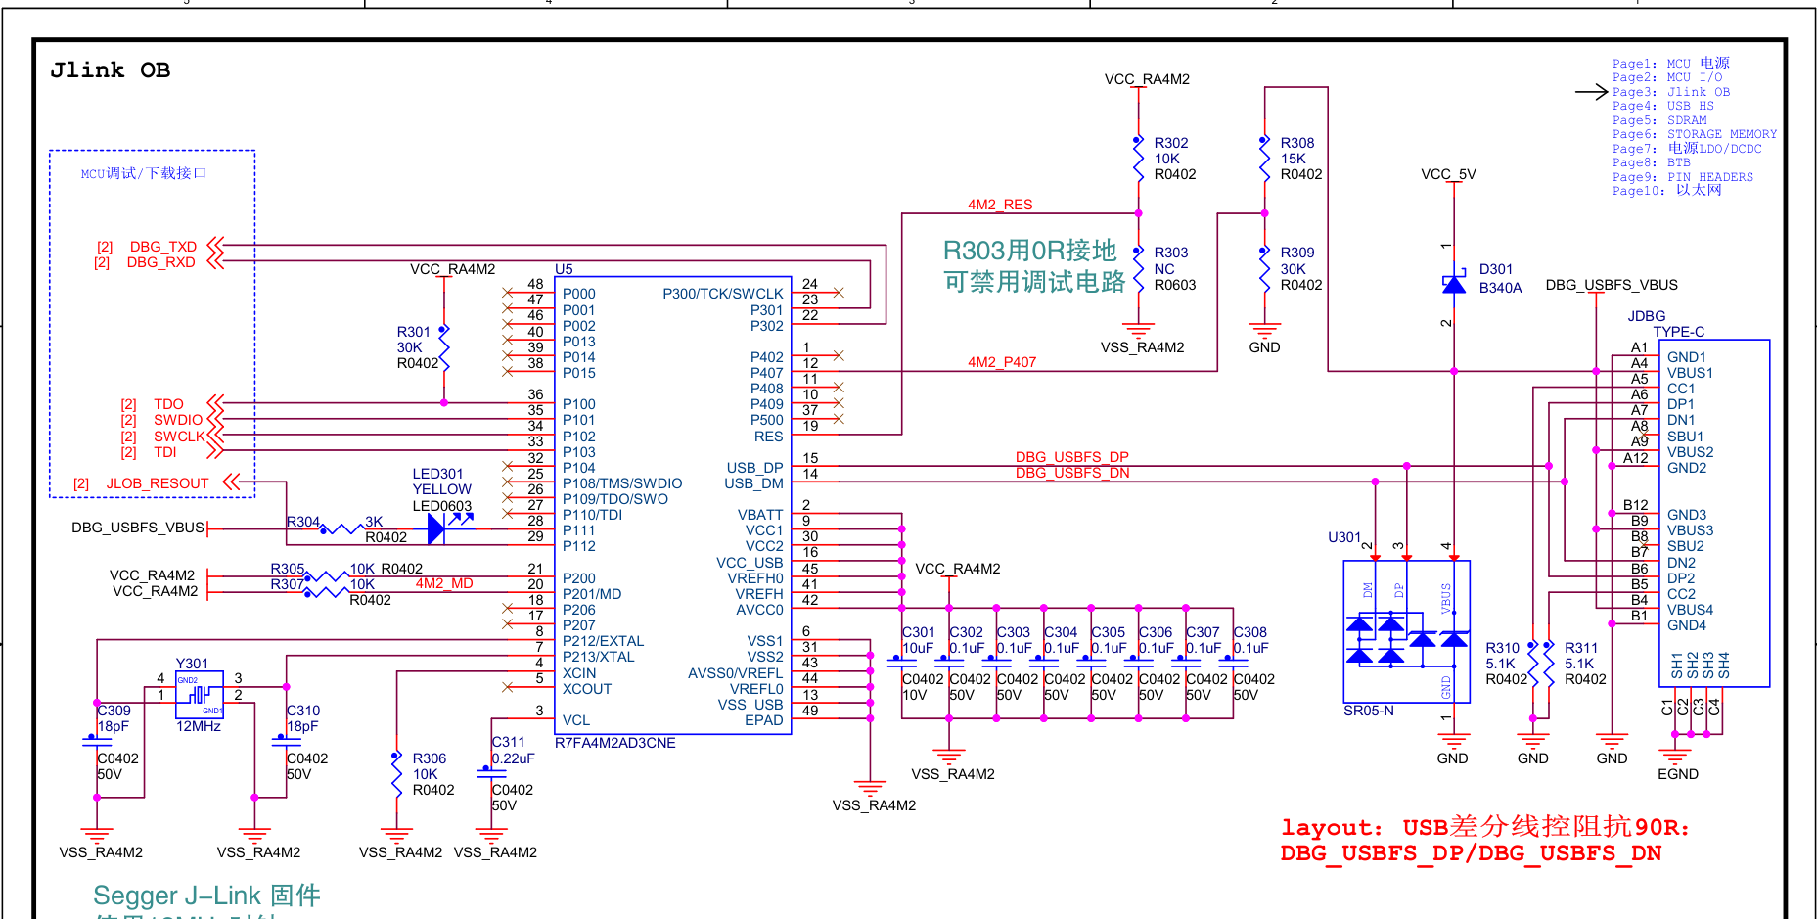Select the DBG_USBFS_DP net label
This screenshot has width=1817, height=919.
point(1071,457)
